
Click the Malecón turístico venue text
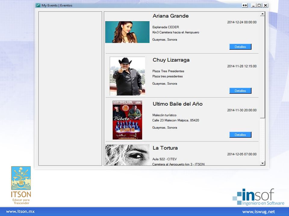164,115
